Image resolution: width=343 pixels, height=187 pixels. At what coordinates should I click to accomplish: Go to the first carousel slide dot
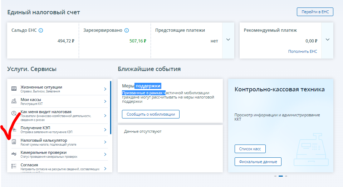click(x=275, y=176)
